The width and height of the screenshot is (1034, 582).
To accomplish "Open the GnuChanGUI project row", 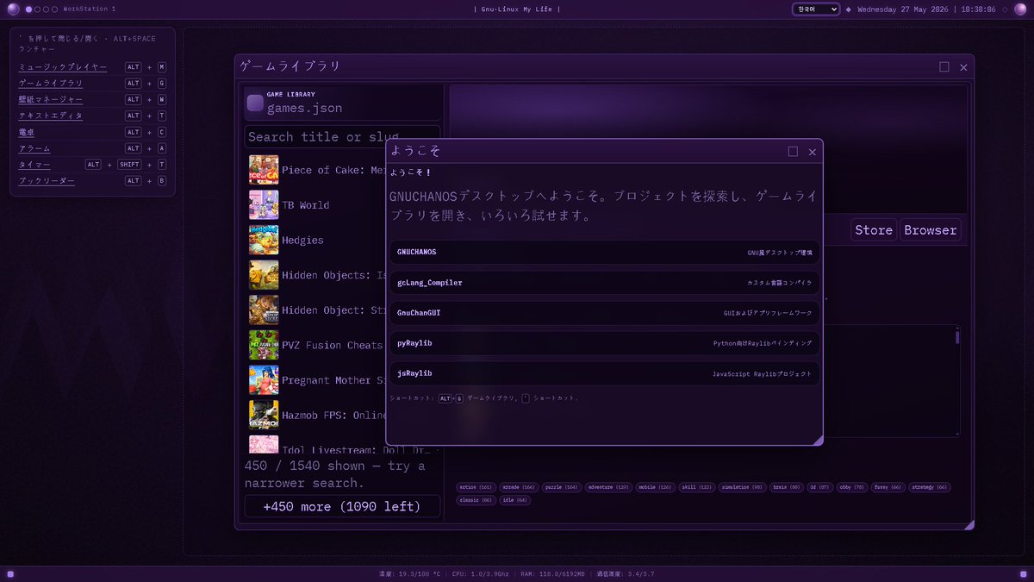I will (x=604, y=313).
